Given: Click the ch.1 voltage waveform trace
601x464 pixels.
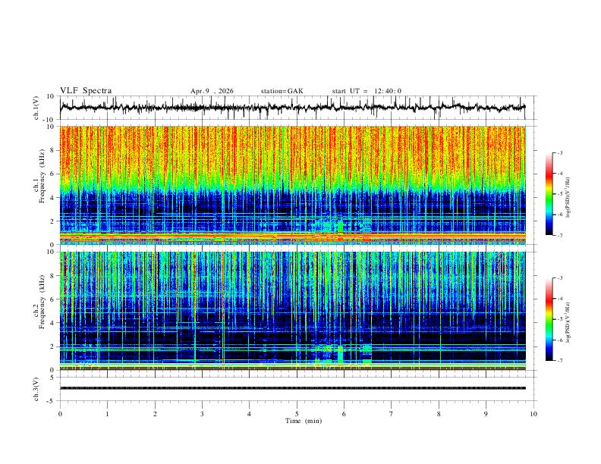Looking at the screenshot, I should point(292,108).
